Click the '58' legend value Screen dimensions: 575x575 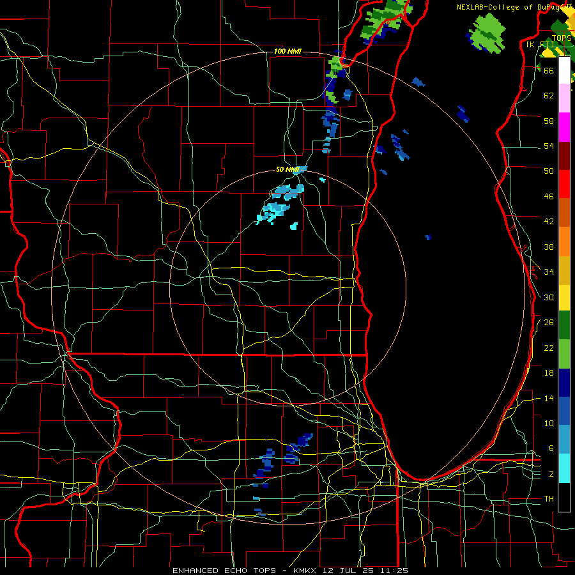[549, 121]
